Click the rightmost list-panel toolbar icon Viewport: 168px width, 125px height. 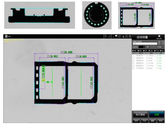130,36
